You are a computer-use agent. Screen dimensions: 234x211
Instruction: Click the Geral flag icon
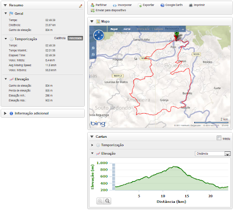click(11, 13)
